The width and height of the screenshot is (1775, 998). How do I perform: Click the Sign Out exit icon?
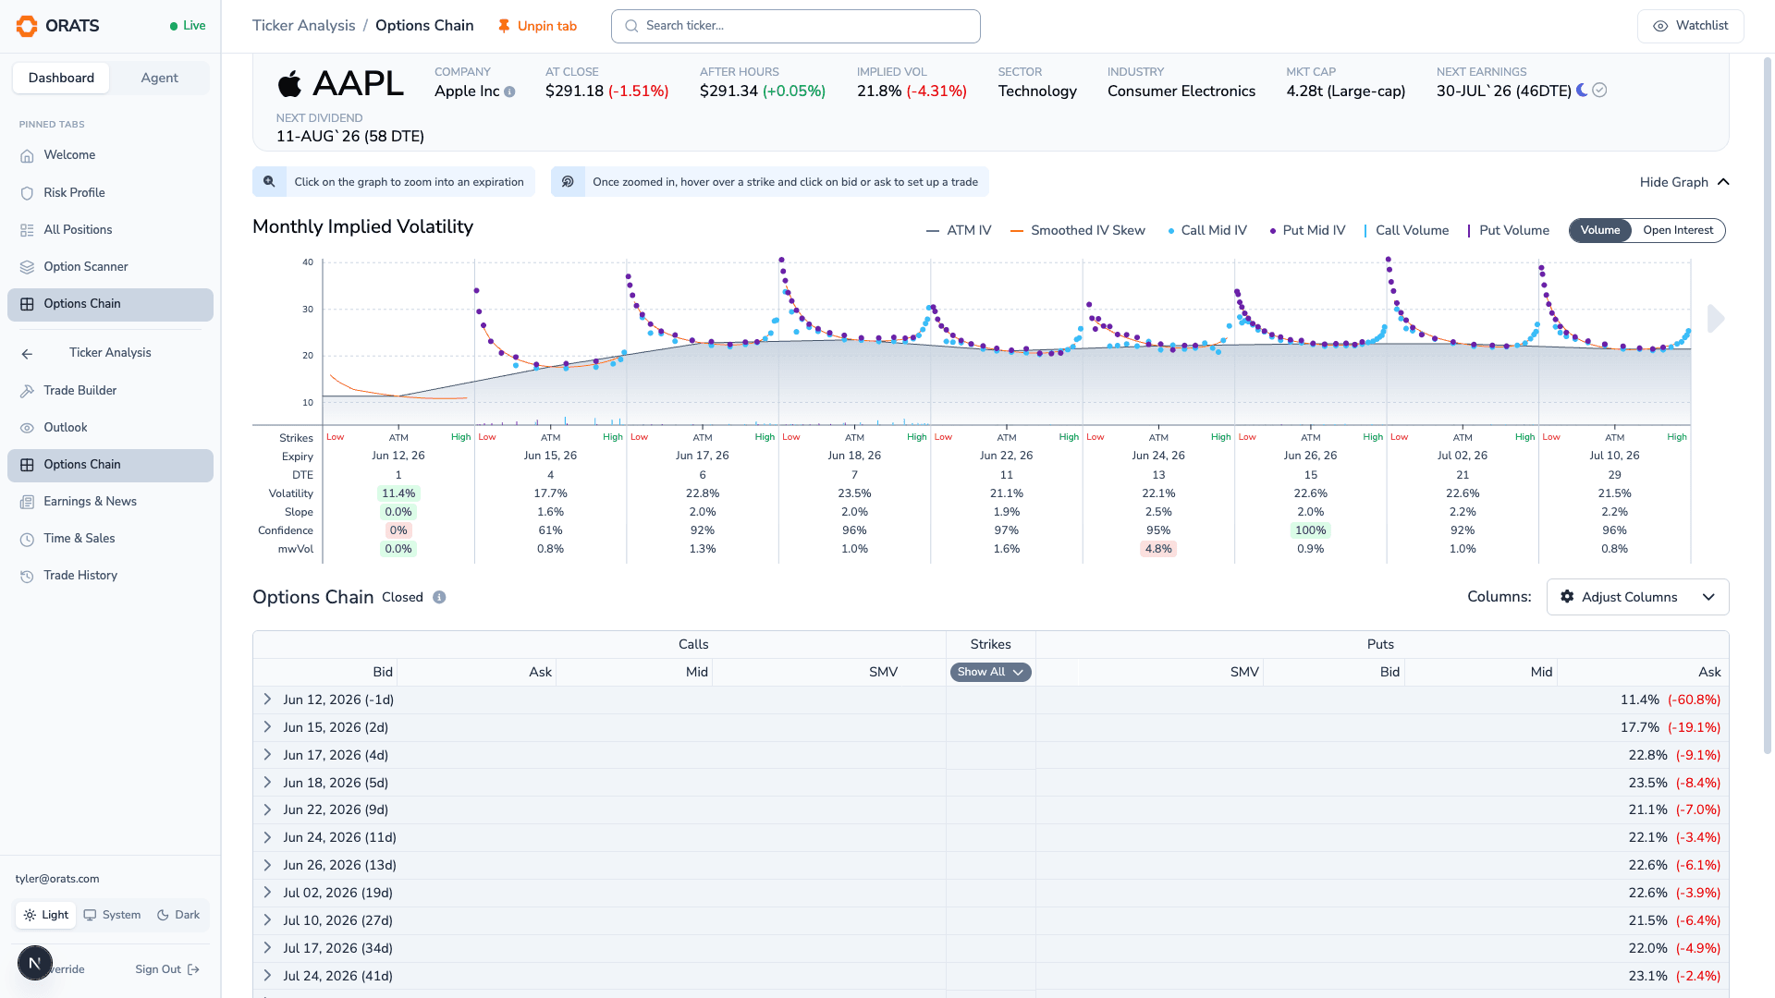pyautogui.click(x=193, y=969)
